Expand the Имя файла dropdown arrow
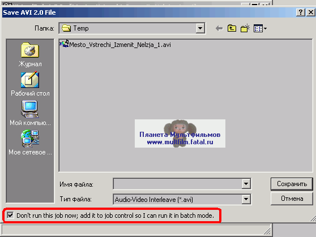The image size is (316, 237). click(x=246, y=184)
